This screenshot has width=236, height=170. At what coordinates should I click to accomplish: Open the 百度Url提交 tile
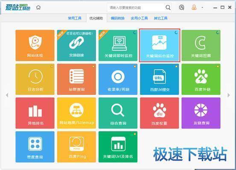pos(160,79)
